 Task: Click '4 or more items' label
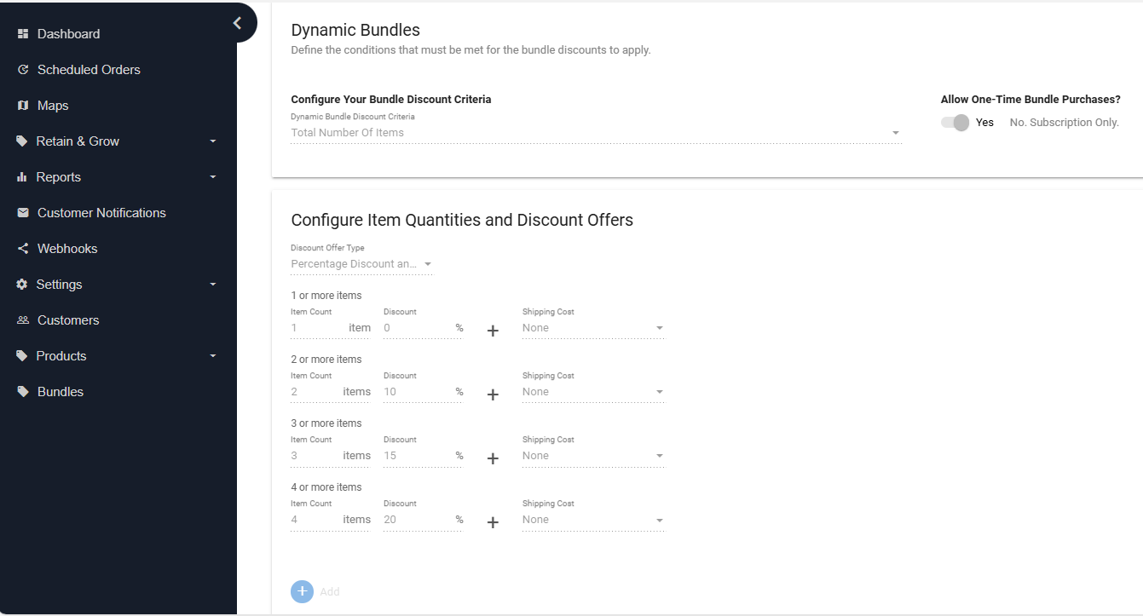(x=326, y=487)
